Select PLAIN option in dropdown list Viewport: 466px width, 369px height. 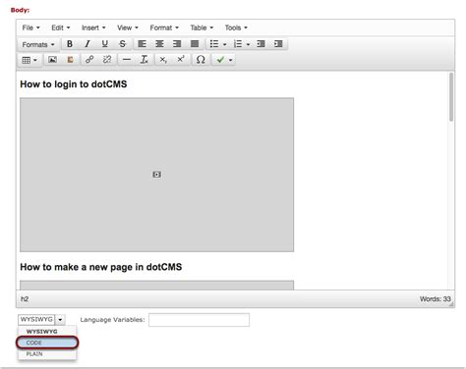tap(47, 354)
